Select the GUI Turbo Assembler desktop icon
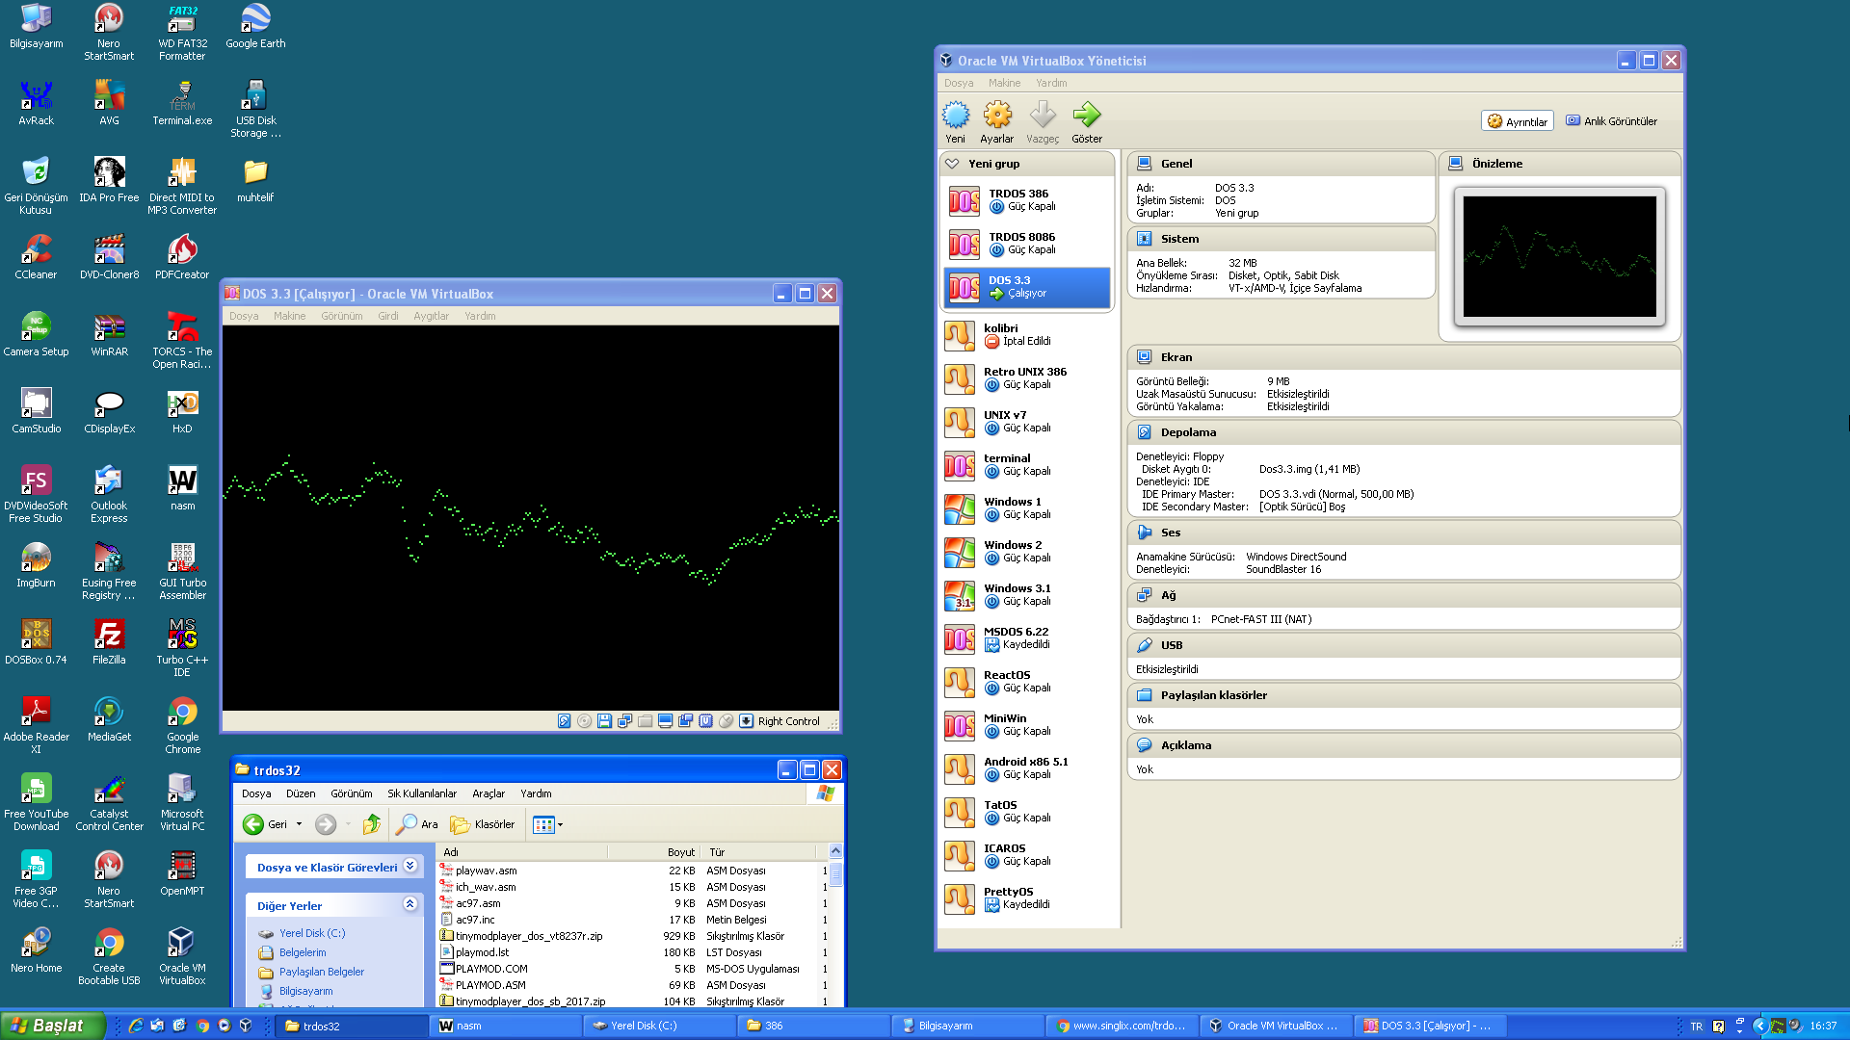The image size is (1850, 1040). pos(182,571)
